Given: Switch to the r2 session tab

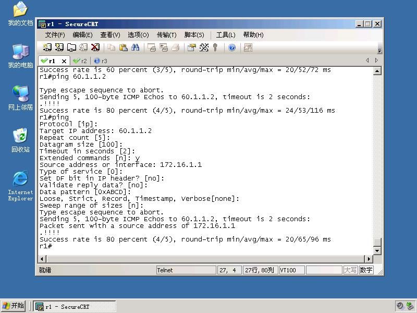Looking at the screenshot, I should click(x=80, y=61).
